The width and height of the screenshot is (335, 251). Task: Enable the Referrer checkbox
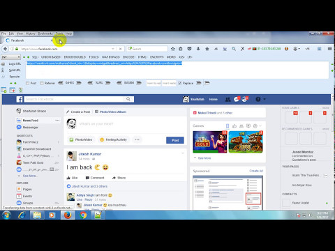click(42, 83)
